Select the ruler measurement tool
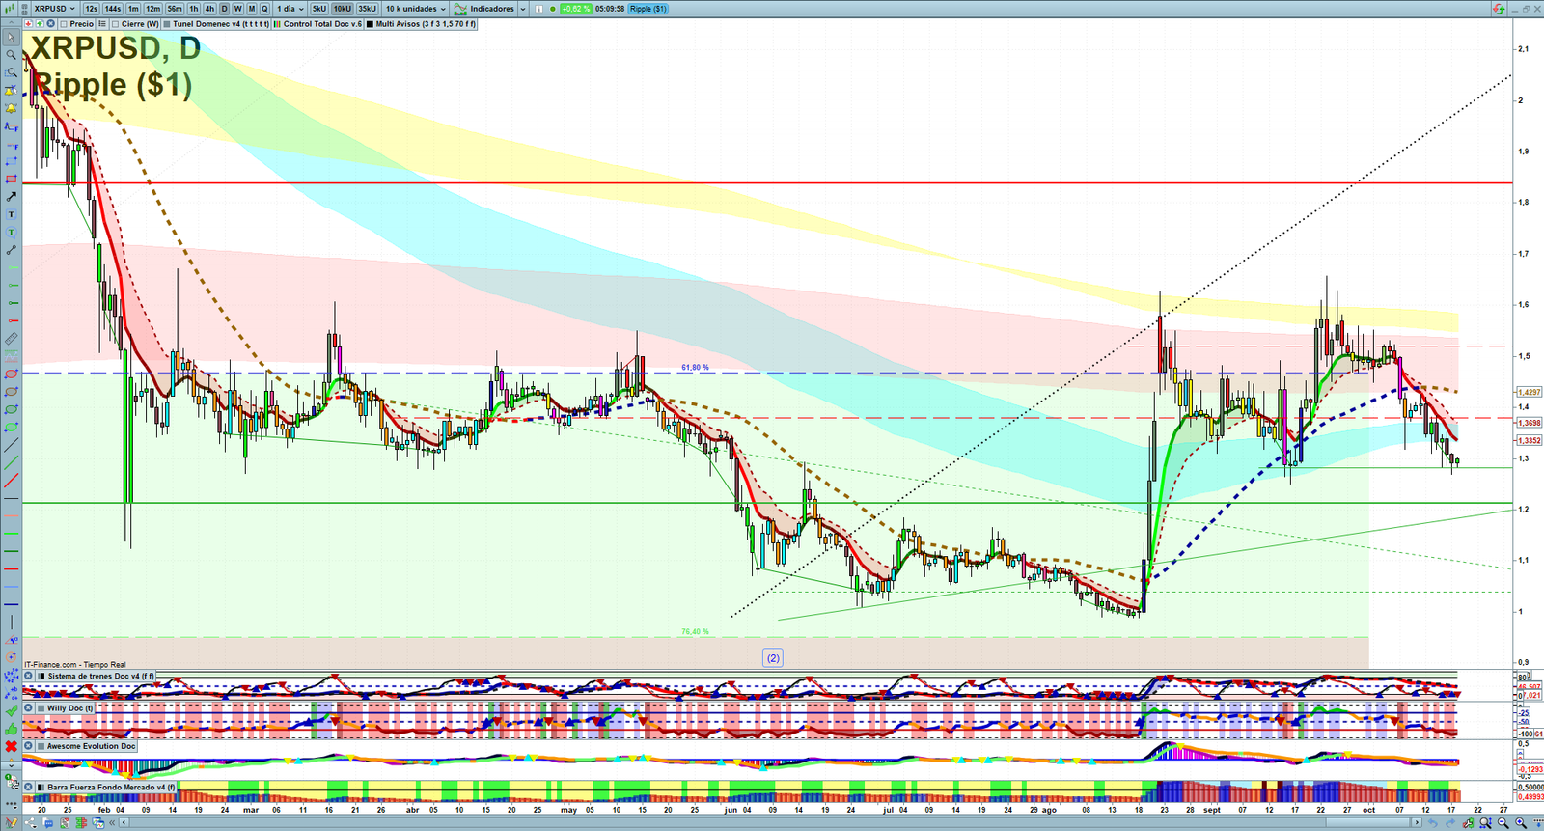The image size is (1544, 831). point(11,340)
